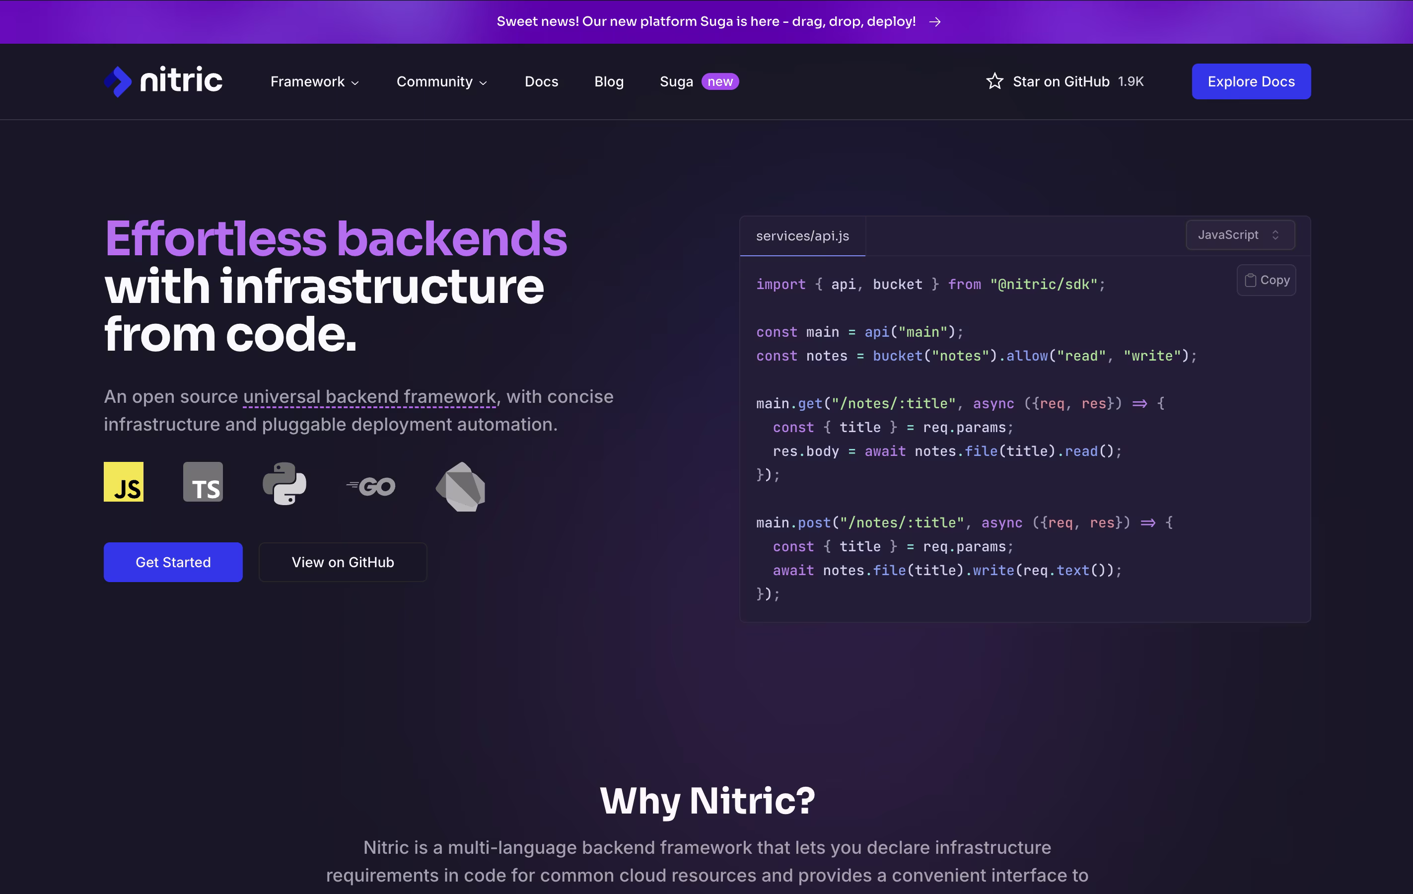
Task: Click the Why Nitric? heading
Action: point(707,800)
